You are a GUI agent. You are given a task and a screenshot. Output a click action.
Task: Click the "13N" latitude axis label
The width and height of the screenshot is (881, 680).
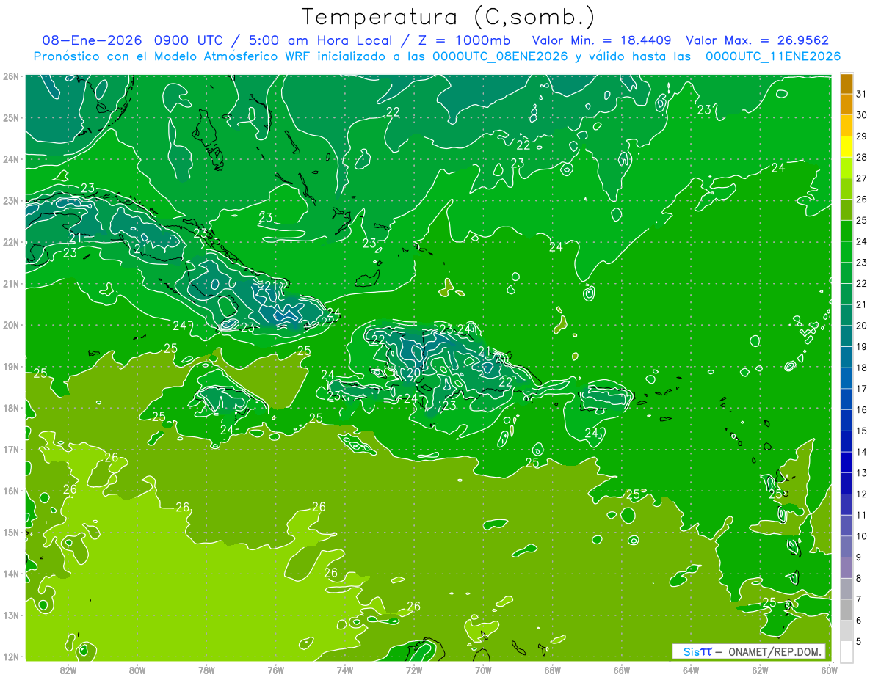coord(10,615)
